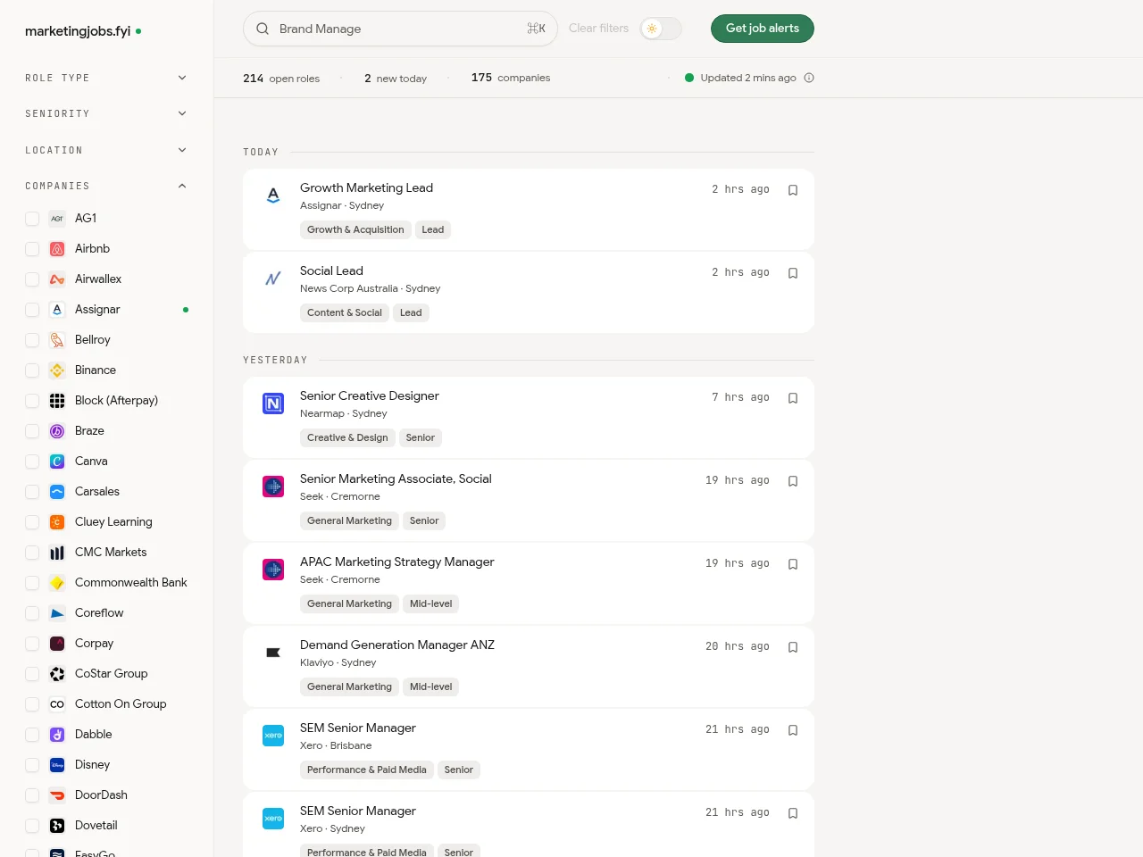
Task: Click Xero logo on the Brisbane SEM card
Action: 273,736
